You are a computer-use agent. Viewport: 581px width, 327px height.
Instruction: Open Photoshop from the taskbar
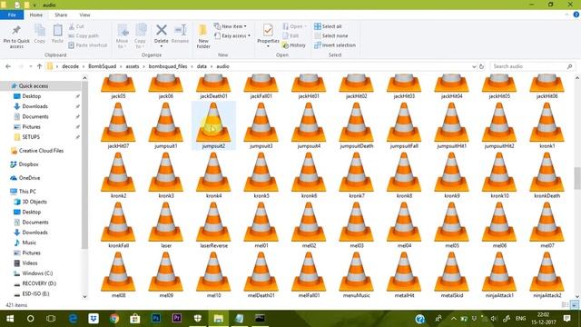pyautogui.click(x=156, y=319)
